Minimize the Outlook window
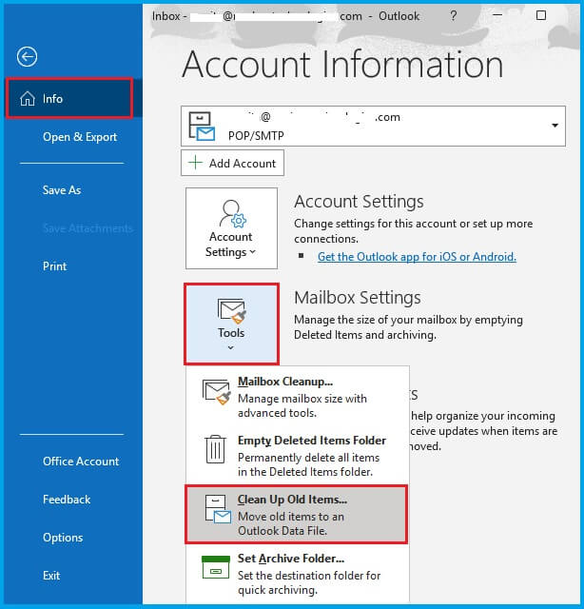The image size is (584, 609). (x=497, y=15)
